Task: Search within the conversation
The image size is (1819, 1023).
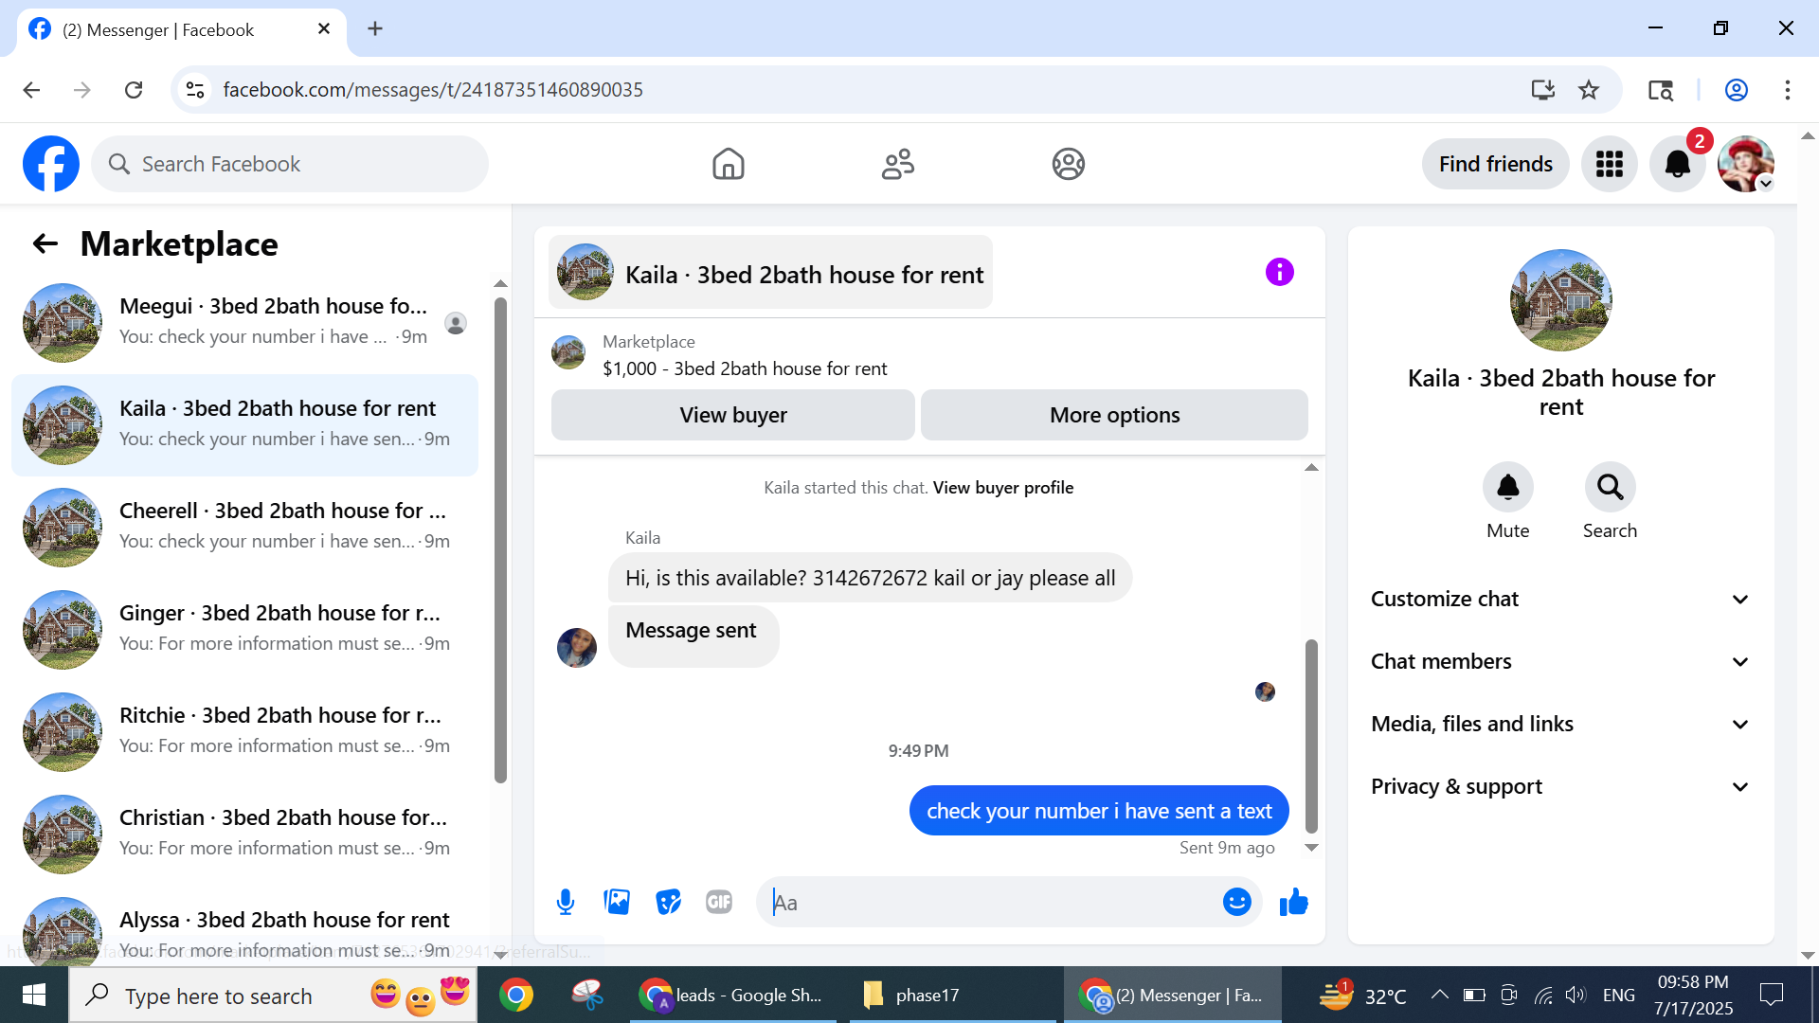Action: tap(1610, 487)
